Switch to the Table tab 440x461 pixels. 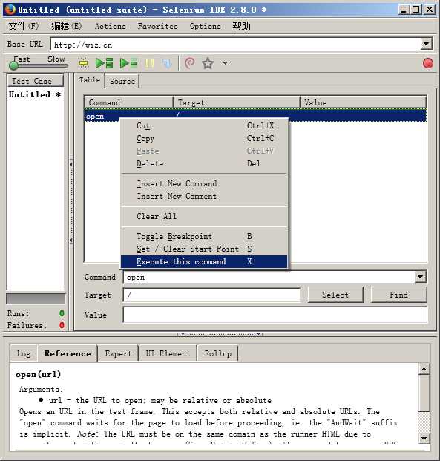[90, 80]
